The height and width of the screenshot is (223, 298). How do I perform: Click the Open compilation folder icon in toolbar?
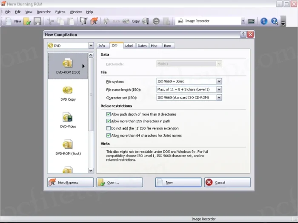click(x=27, y=21)
